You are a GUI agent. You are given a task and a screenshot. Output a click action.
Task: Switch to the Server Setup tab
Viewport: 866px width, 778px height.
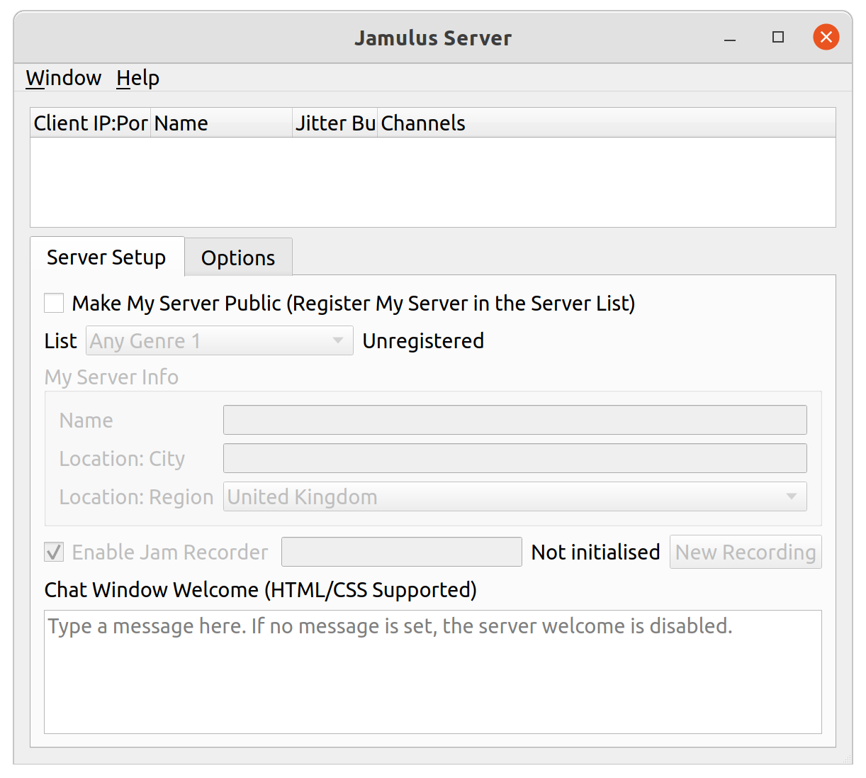[x=107, y=257]
